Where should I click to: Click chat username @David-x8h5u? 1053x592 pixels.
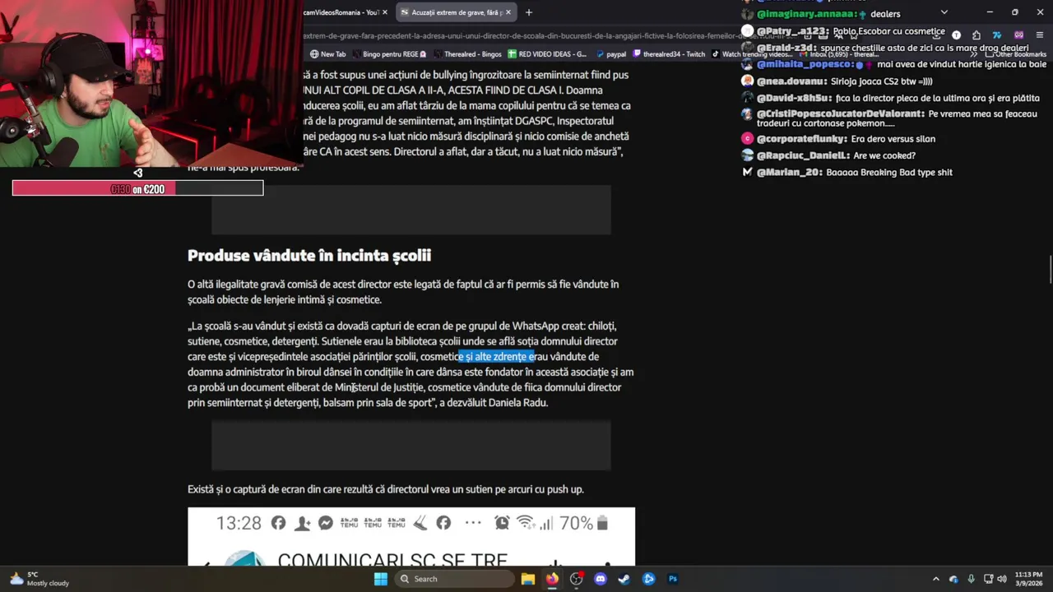[x=793, y=98]
